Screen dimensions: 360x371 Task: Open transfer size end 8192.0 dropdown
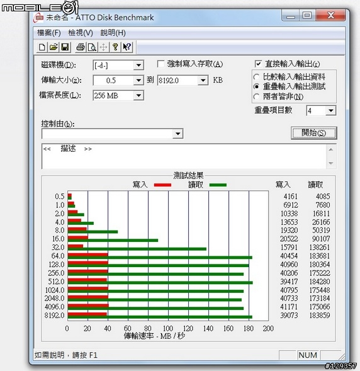click(x=203, y=81)
